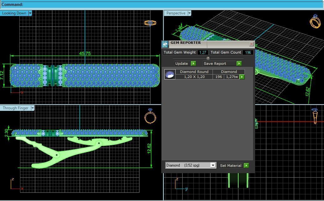Click the 1,20 X 1,20 size cell
Viewport: 324px width, 201px height.
click(194, 77)
